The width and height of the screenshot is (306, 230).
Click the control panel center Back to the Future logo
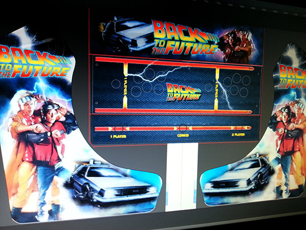(x=184, y=92)
